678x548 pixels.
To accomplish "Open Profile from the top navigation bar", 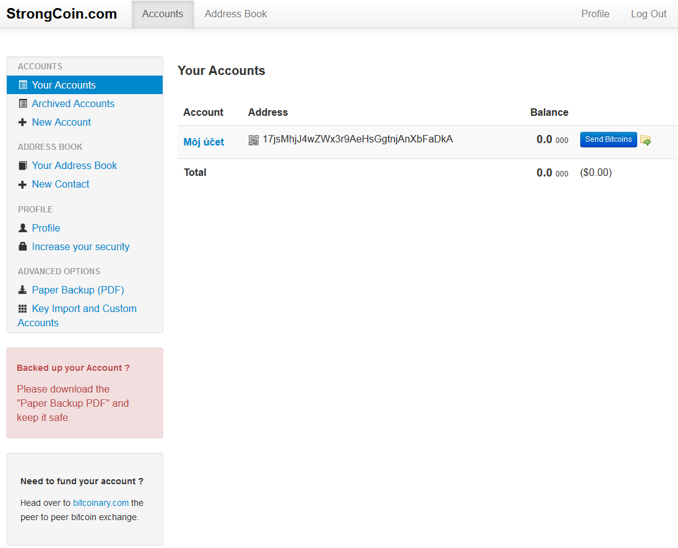I will [x=595, y=14].
